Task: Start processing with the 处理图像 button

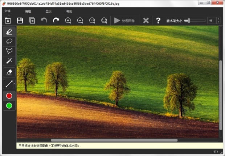Action: pyautogui.click(x=124, y=21)
